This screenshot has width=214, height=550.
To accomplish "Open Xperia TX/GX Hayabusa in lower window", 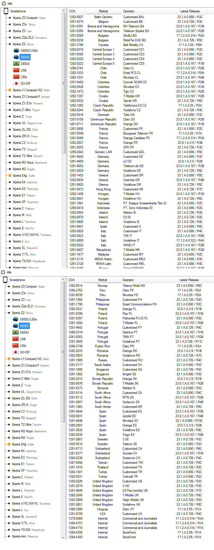I will [28, 530].
